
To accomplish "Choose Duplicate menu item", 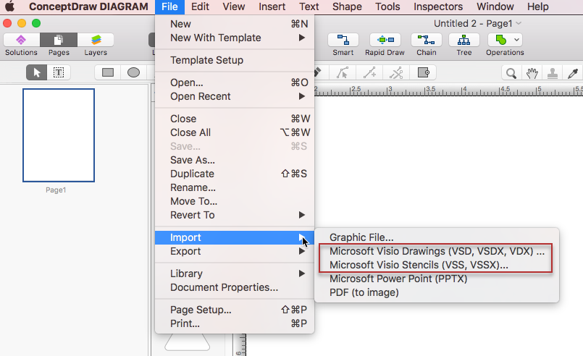I will 235,174.
